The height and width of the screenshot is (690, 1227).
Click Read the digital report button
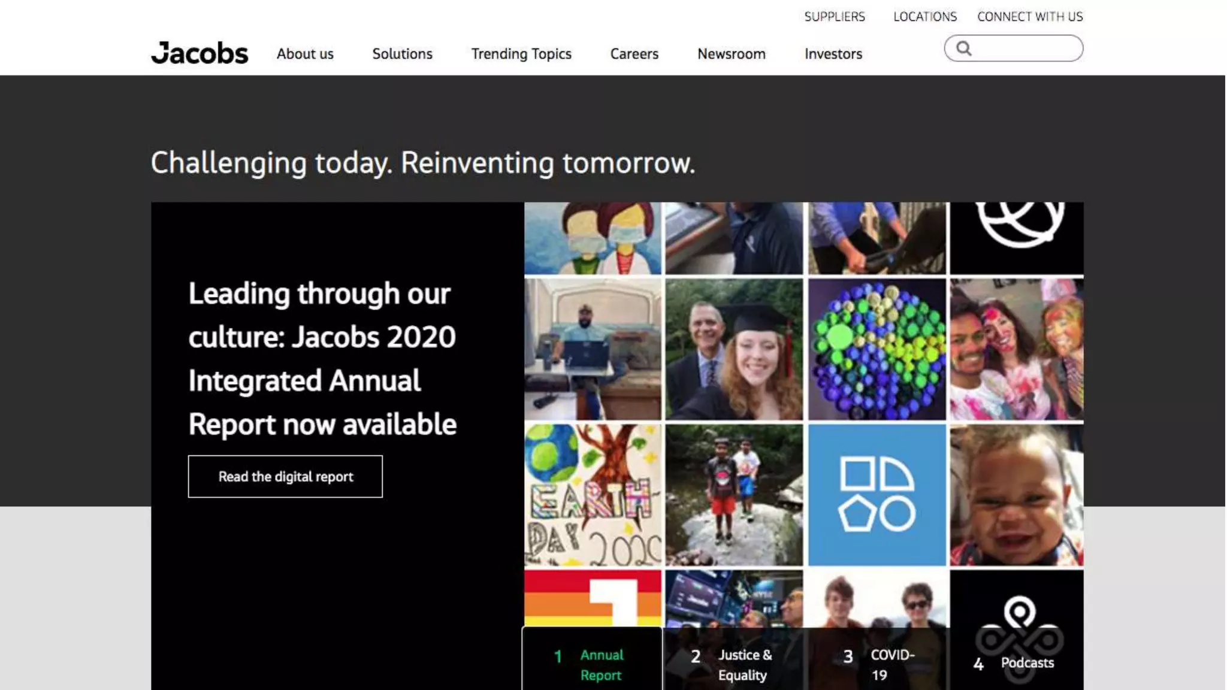coord(285,476)
